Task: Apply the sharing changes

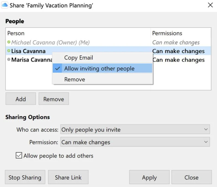Action: pyautogui.click(x=149, y=177)
